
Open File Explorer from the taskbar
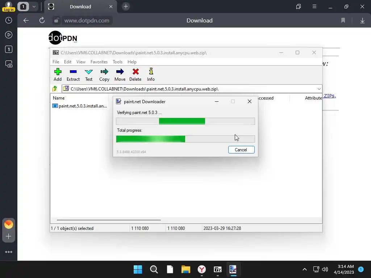(x=186, y=269)
